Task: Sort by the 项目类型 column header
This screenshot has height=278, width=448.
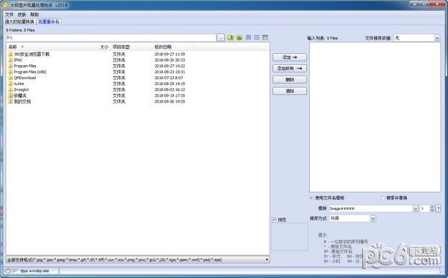Action: point(121,47)
